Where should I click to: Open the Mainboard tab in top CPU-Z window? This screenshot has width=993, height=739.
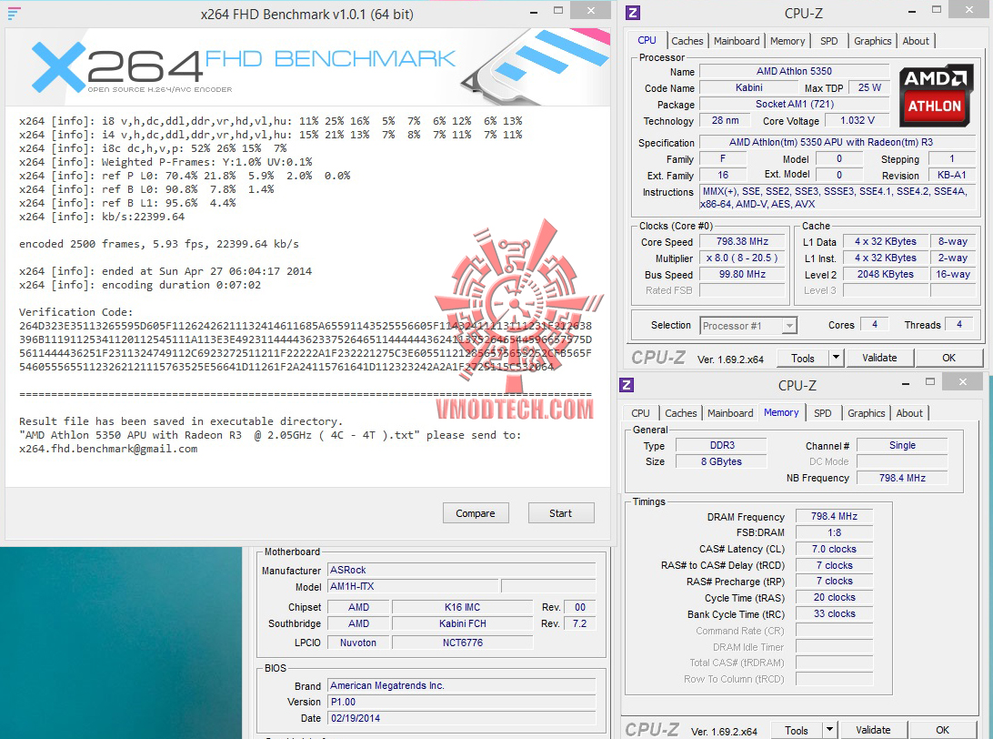(737, 41)
